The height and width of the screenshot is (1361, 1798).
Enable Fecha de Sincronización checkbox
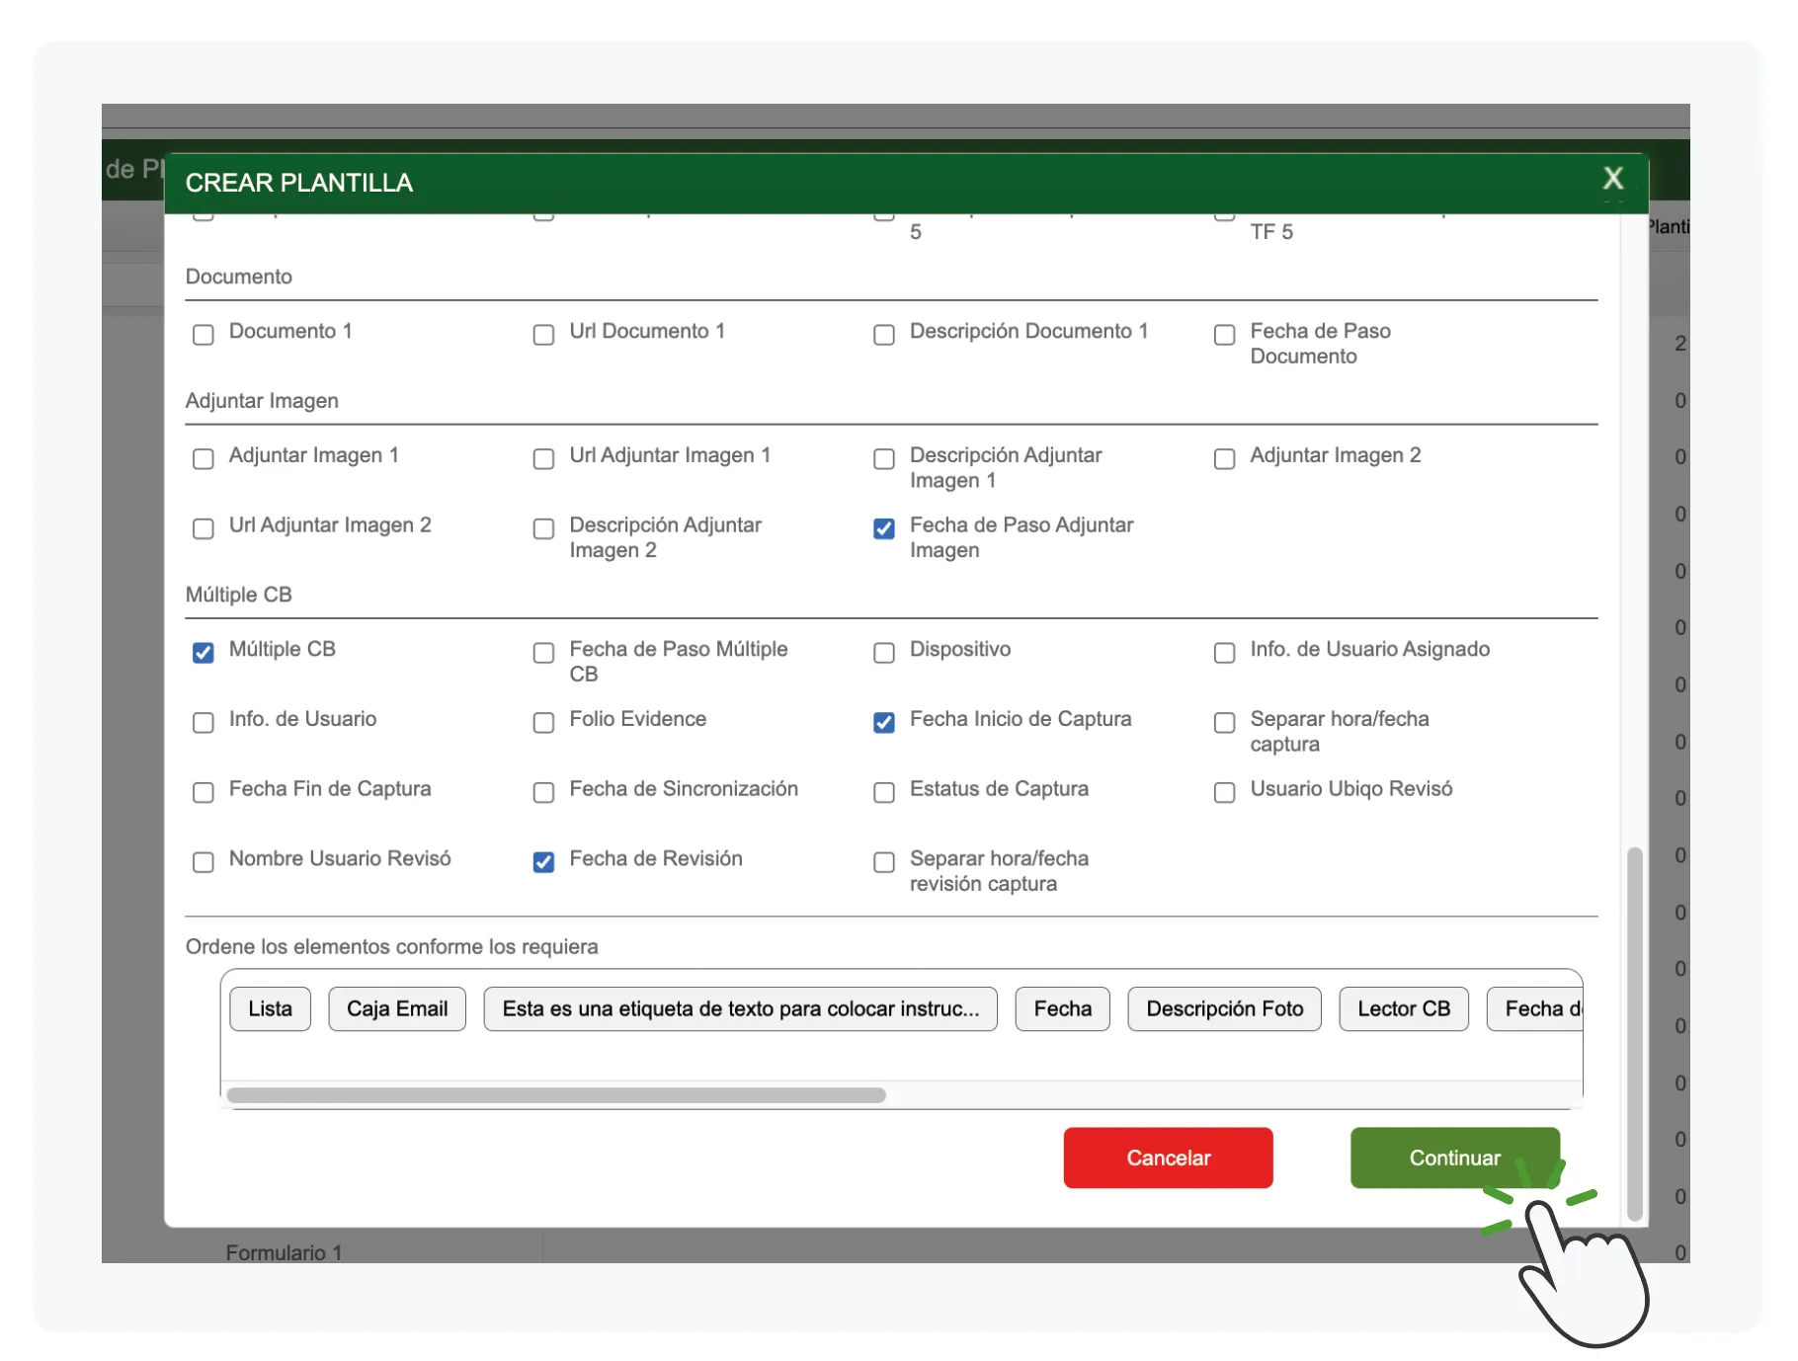tap(543, 792)
